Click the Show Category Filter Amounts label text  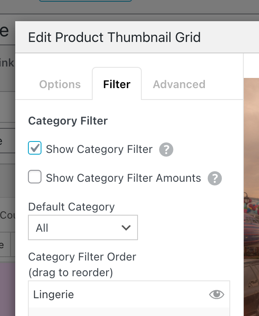[123, 178]
